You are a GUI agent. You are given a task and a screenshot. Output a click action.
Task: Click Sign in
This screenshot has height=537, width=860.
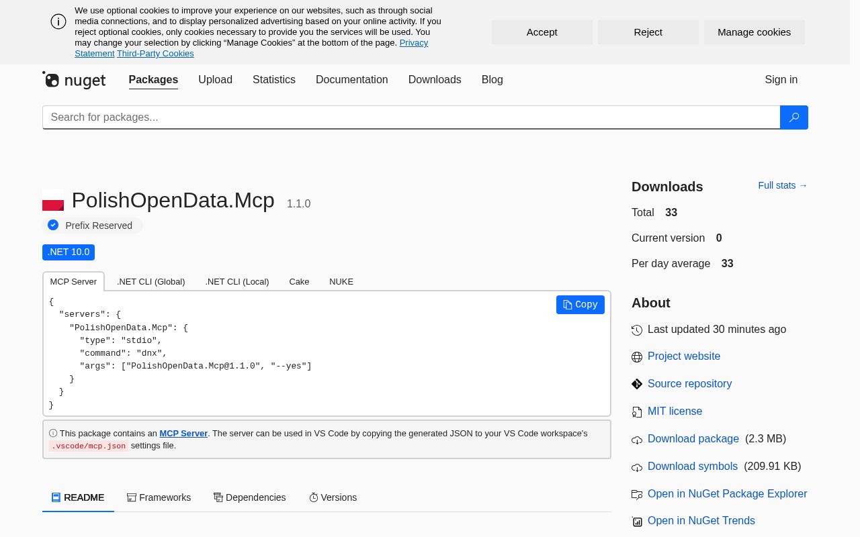(781, 80)
